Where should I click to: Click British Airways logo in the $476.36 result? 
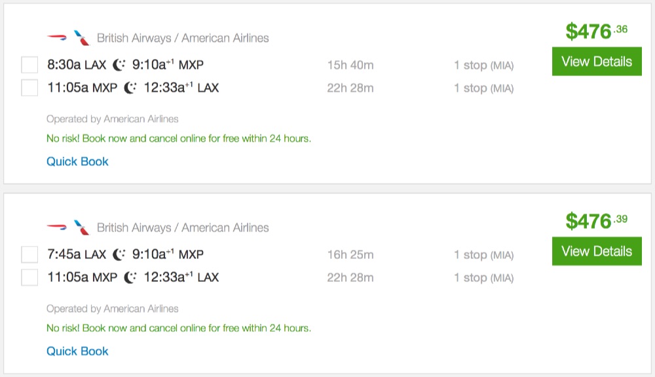click(57, 38)
